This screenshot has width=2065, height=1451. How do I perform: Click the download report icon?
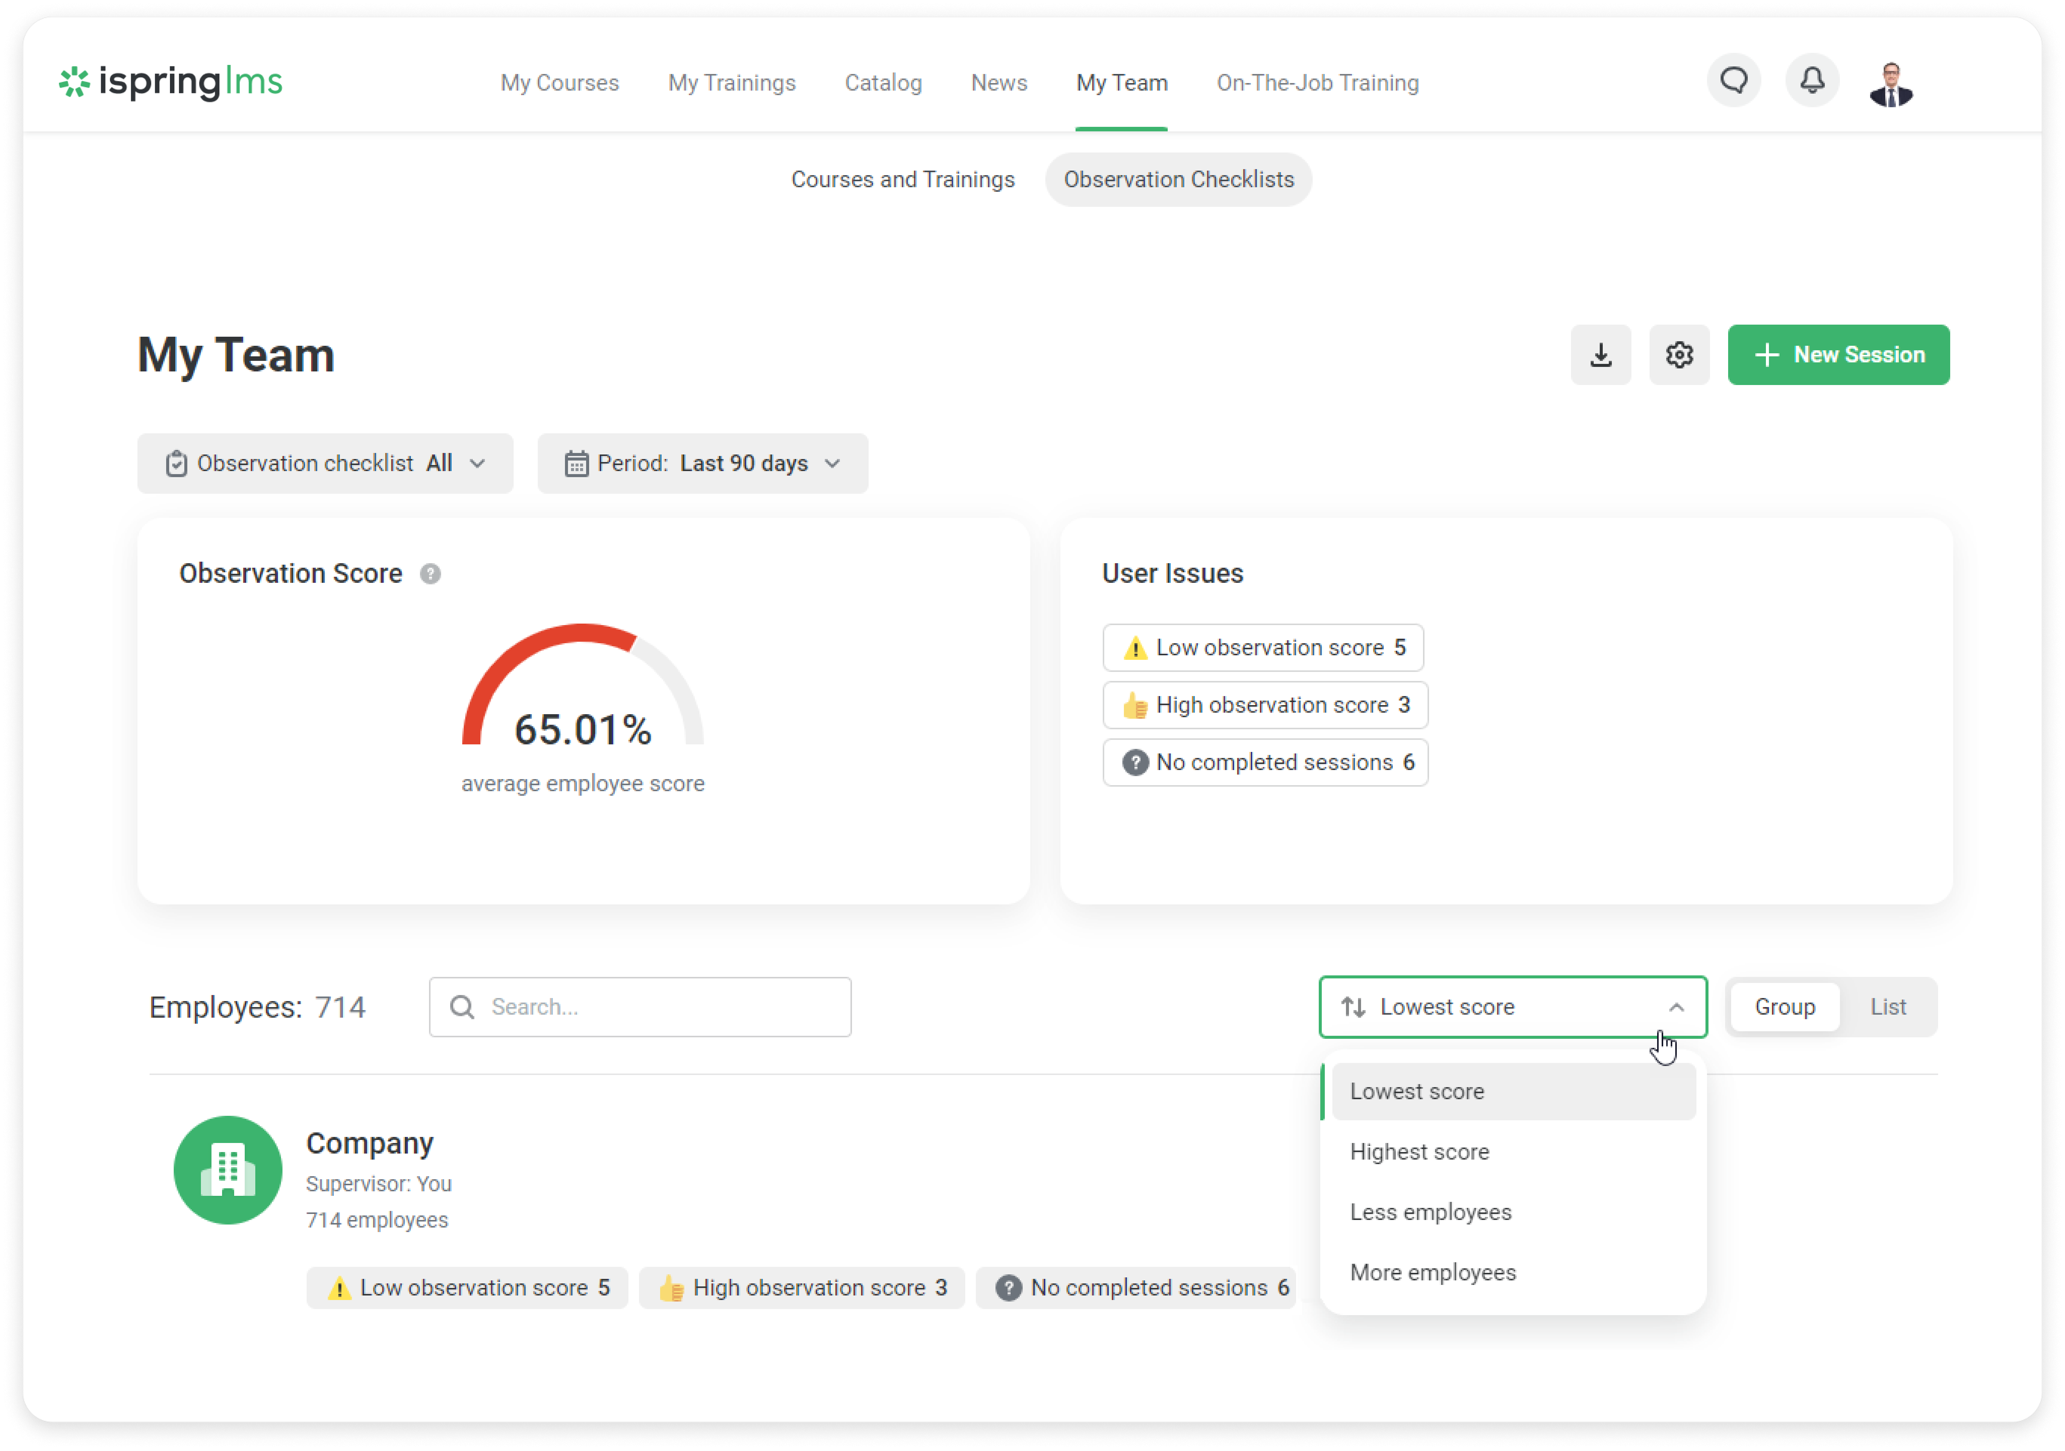pyautogui.click(x=1600, y=355)
